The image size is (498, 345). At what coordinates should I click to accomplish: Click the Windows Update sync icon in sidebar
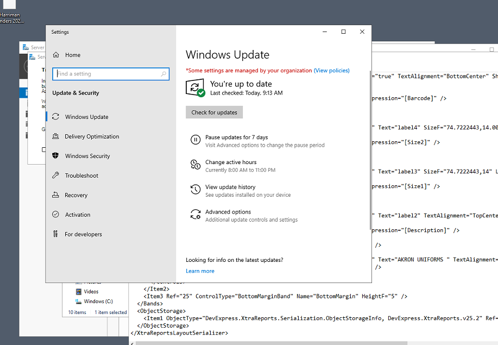(55, 117)
